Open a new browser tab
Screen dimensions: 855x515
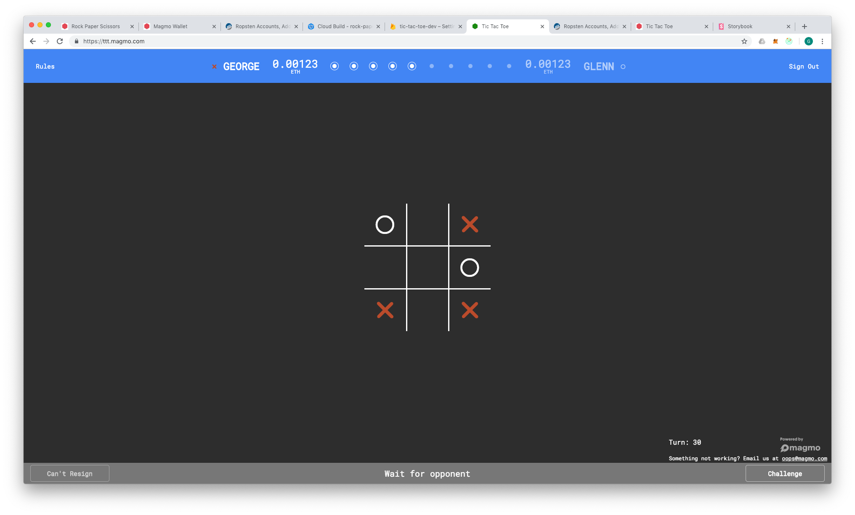point(804,27)
